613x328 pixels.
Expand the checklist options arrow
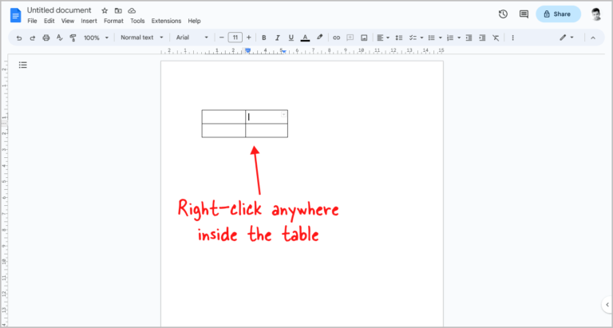(421, 38)
